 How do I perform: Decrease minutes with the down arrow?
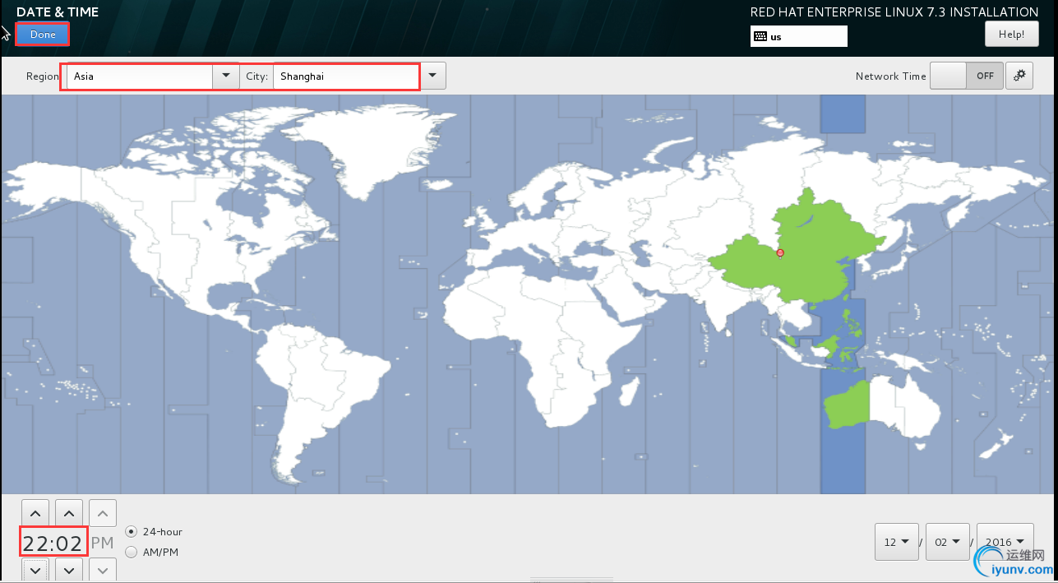pyautogui.click(x=69, y=569)
